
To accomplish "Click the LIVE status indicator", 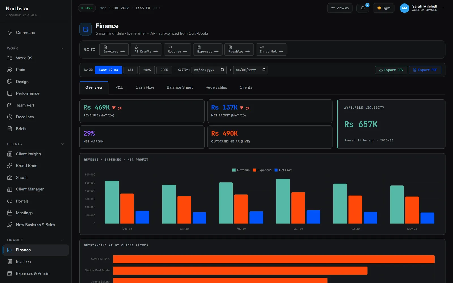I will click(87, 8).
